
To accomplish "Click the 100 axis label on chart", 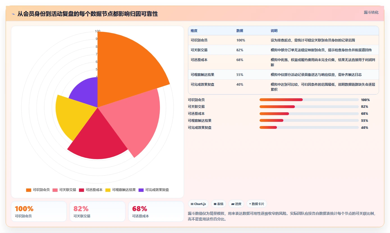I will coord(97,31).
